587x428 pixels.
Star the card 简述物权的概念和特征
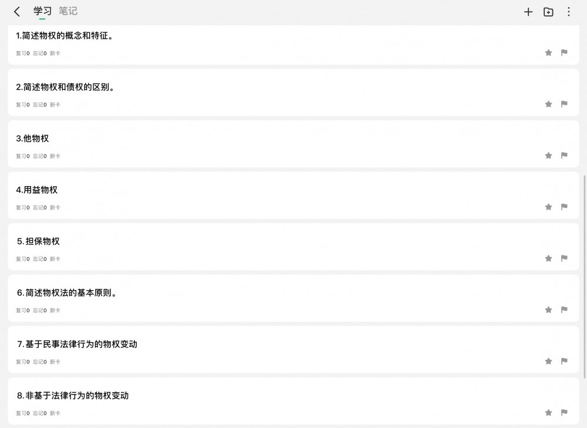(548, 53)
